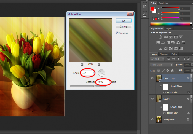Open the Fill slider dropdown arrow
Image resolution: width=193 pixels, height=134 pixels.
(x=192, y=71)
